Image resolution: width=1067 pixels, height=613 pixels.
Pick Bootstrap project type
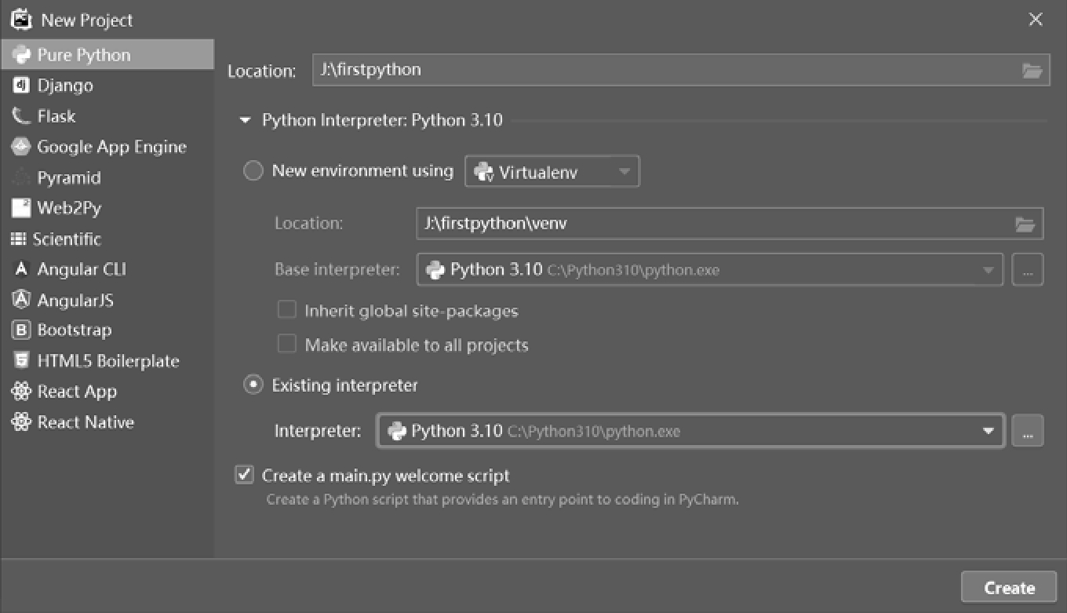click(x=107, y=330)
